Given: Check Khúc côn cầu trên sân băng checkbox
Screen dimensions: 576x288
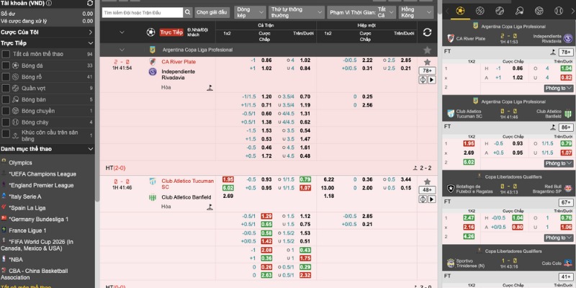Looking at the screenshot, I should pos(6,133).
